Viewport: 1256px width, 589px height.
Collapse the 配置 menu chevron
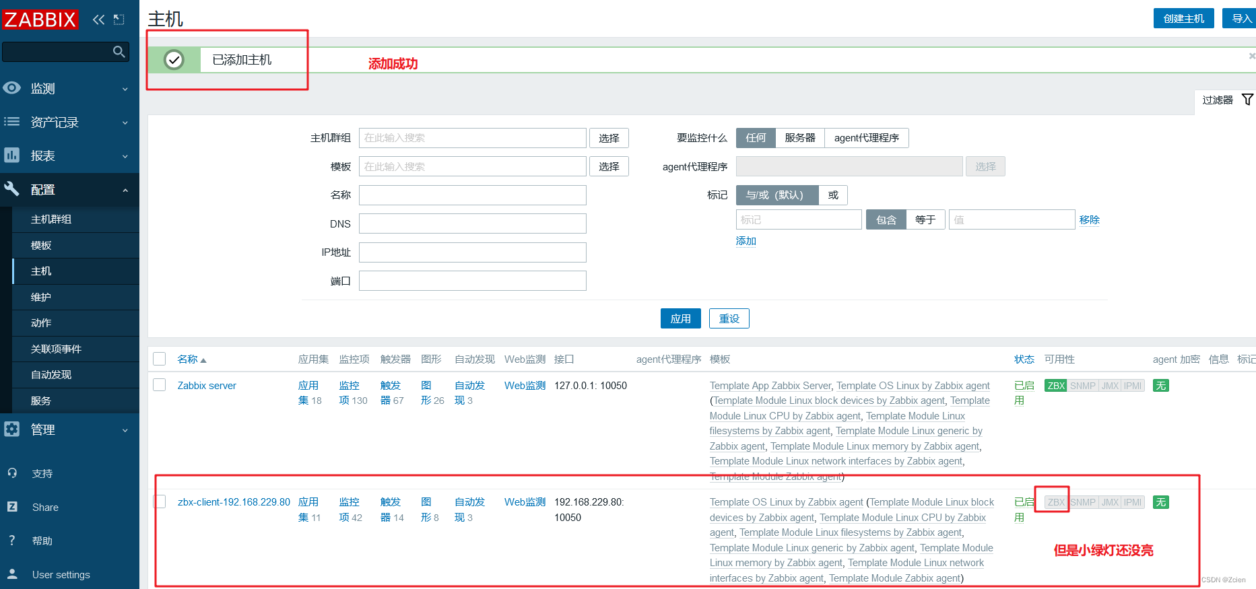(x=125, y=190)
